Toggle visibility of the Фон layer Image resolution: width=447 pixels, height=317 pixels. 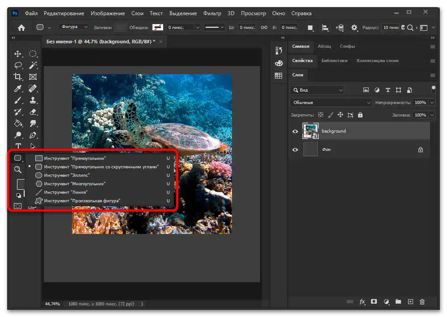tap(295, 150)
